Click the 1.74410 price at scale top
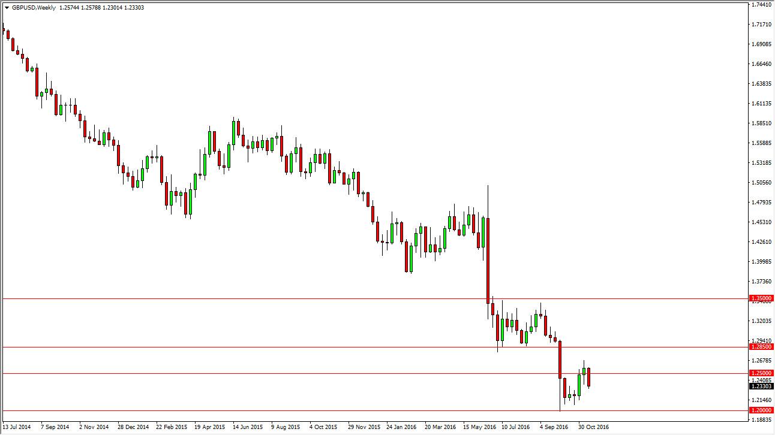Screen dimensions: 775x435 762,4
